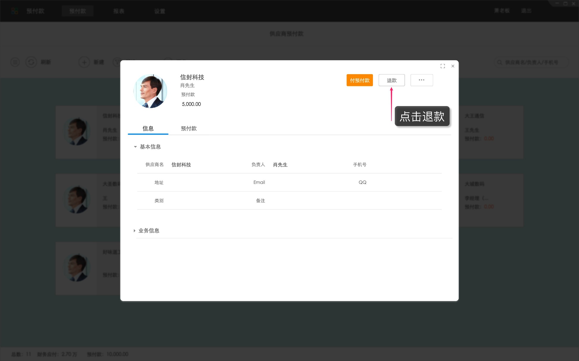Click the maximize icon in the title bar
This screenshot has width=579, height=361.
565,3
